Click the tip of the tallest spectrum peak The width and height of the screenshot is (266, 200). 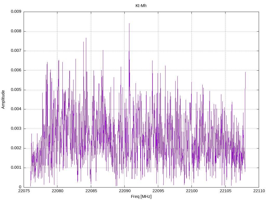click(129, 23)
